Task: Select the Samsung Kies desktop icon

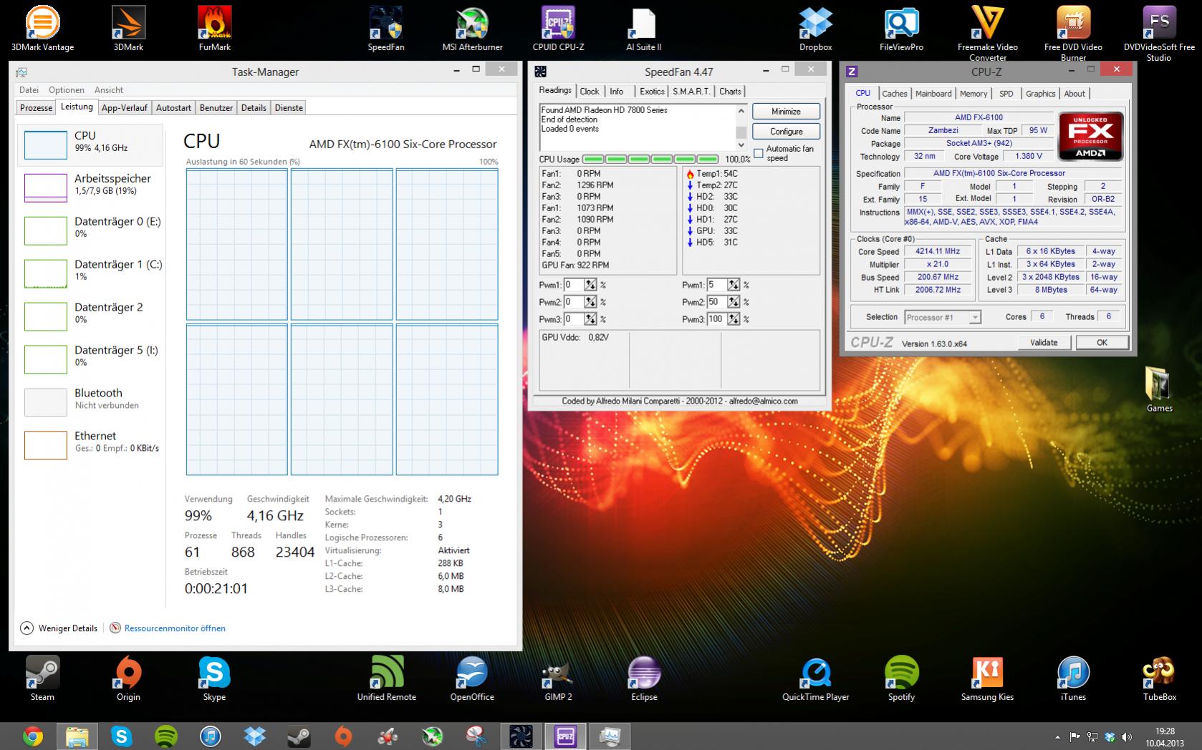Action: tap(987, 678)
